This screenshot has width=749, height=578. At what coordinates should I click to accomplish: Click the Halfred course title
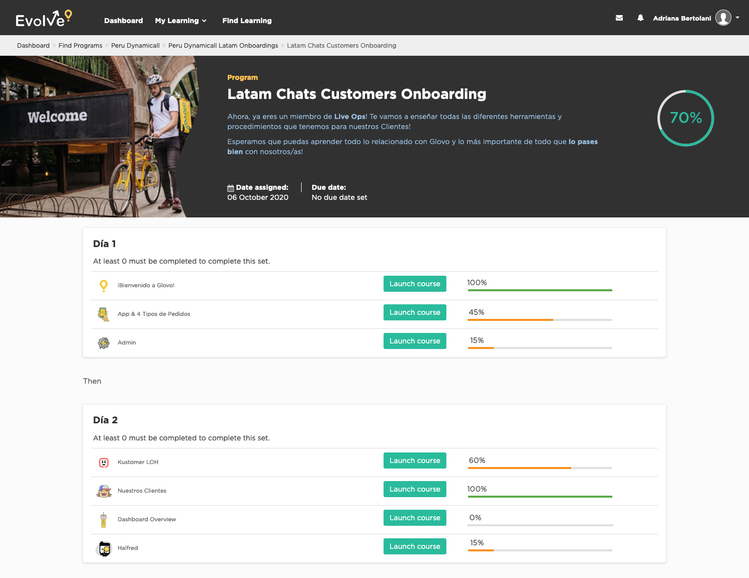(128, 548)
